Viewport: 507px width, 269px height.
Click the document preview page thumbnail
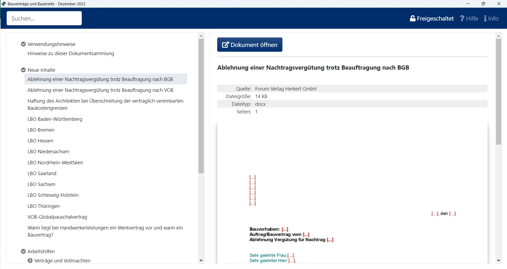point(352,193)
